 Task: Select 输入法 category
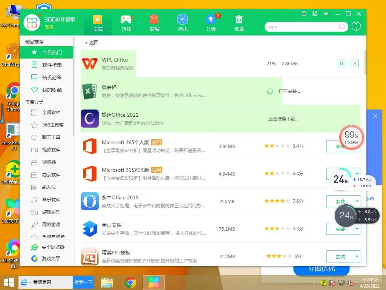(x=46, y=187)
